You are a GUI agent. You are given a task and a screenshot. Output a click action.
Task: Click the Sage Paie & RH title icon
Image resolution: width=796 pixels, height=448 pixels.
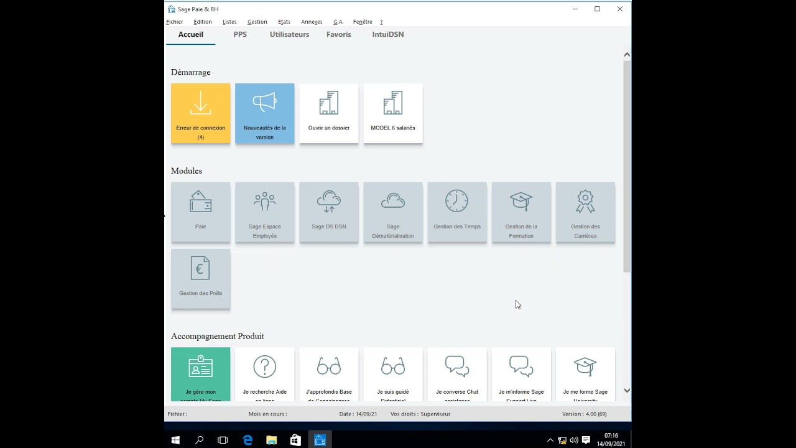[x=171, y=9]
